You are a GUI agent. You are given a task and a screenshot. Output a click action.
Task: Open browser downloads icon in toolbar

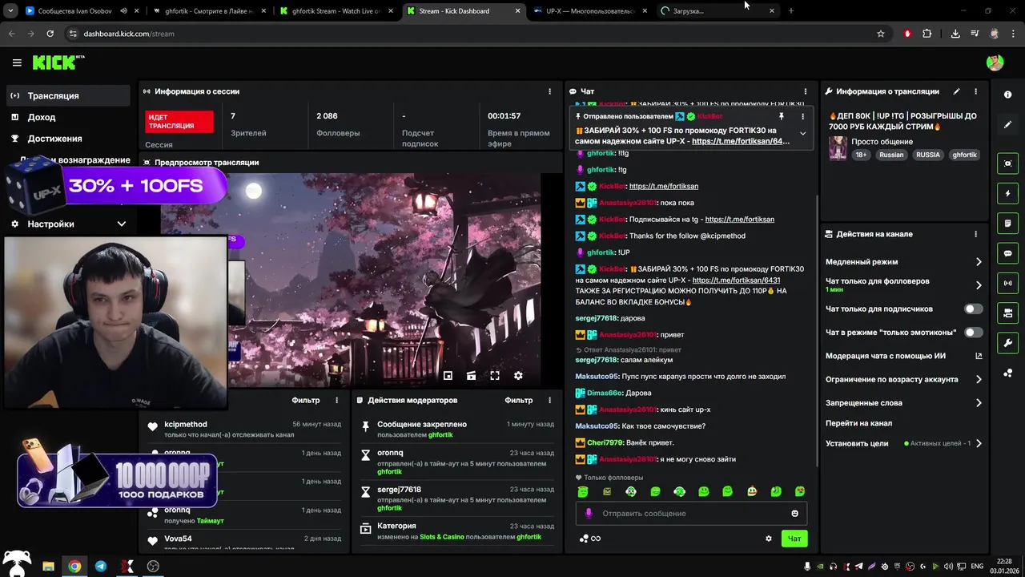tap(955, 34)
